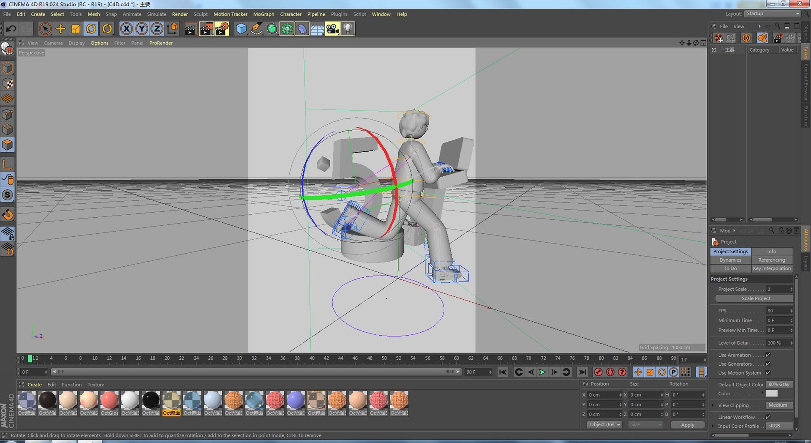The image size is (811, 443).
Task: Toggle Z axis lock icon
Action: click(157, 29)
